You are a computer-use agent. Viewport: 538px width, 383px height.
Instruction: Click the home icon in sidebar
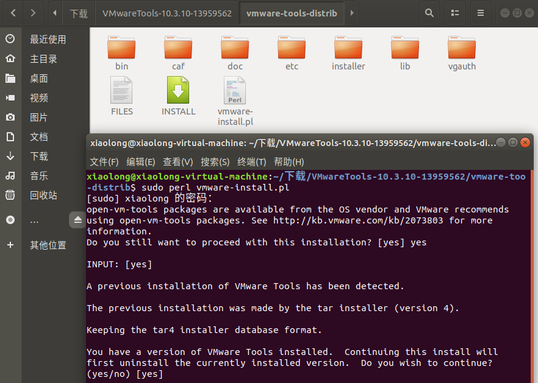pos(10,58)
